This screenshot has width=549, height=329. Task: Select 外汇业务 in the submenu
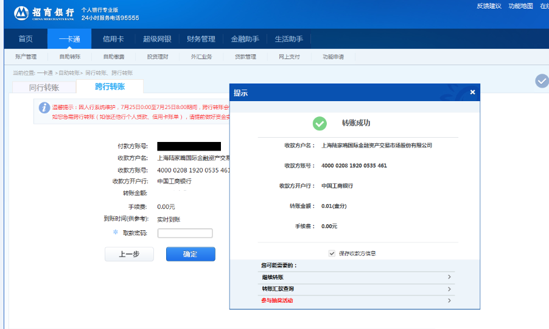pyautogui.click(x=201, y=57)
